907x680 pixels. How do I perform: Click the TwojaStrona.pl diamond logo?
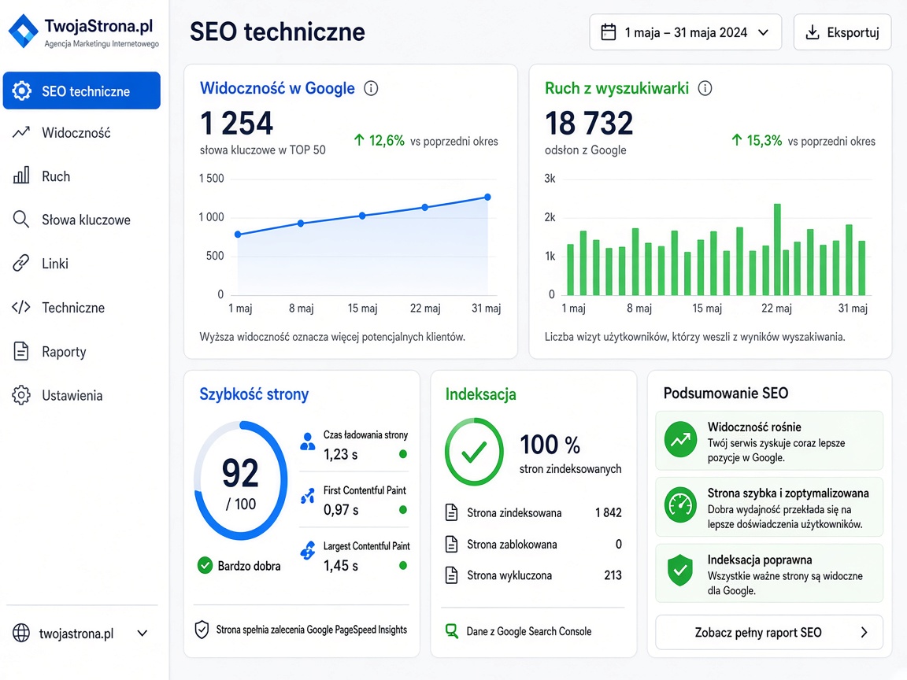pos(24,31)
